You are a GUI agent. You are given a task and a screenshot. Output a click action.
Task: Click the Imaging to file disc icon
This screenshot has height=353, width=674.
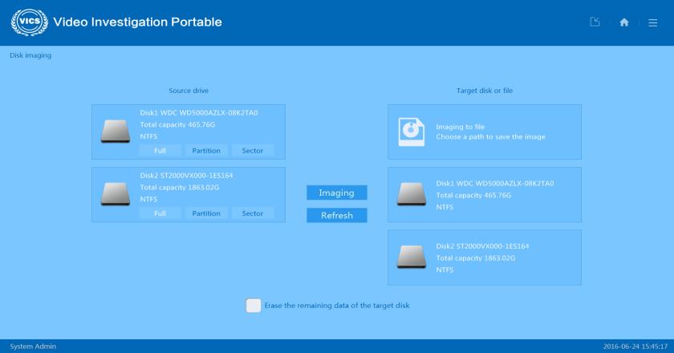click(x=412, y=132)
